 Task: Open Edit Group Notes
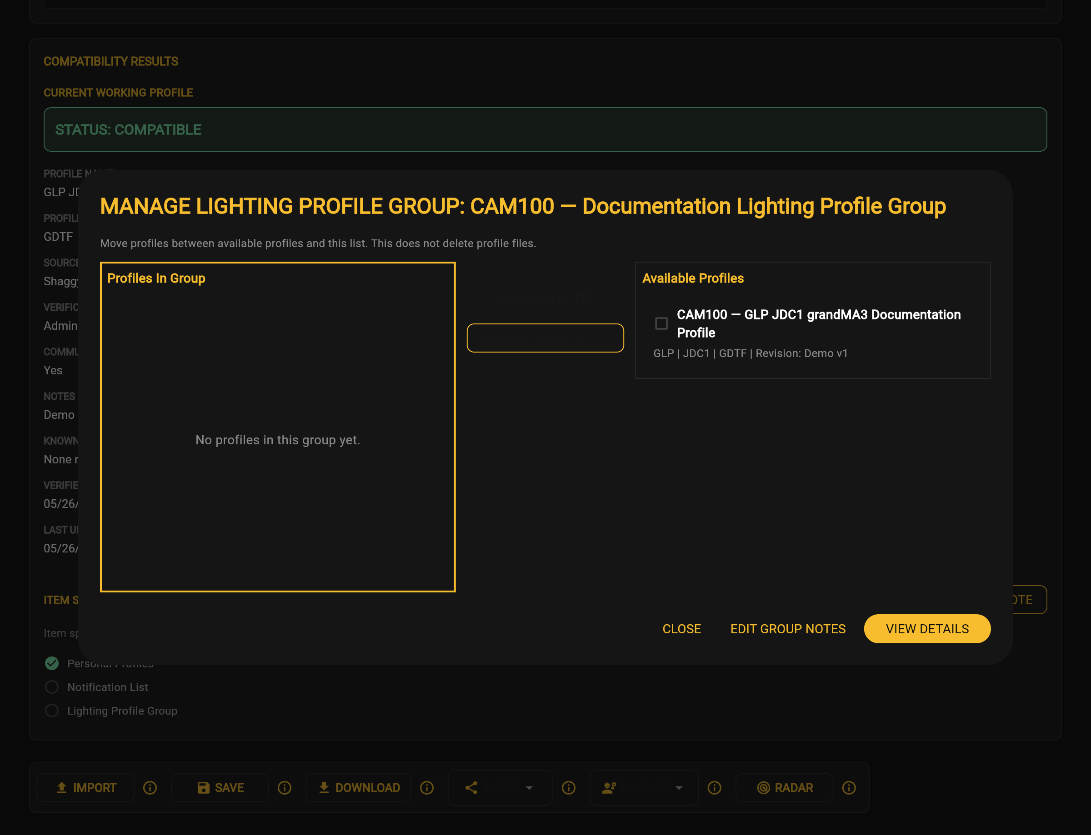point(788,629)
